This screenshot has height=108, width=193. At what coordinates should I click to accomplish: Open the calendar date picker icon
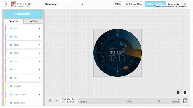[x=186, y=101]
